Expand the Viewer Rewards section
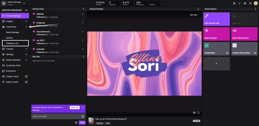This screenshot has width=259, height=126. pos(26,60)
